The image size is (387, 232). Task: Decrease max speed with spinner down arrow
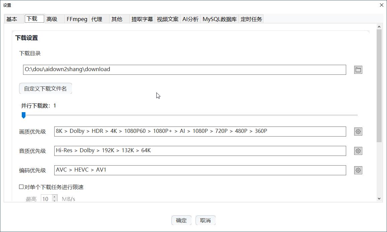(55, 201)
